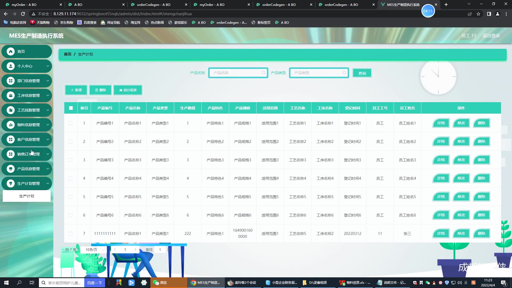Select the 生产计划 submenu item
The height and width of the screenshot is (288, 512).
click(27, 196)
